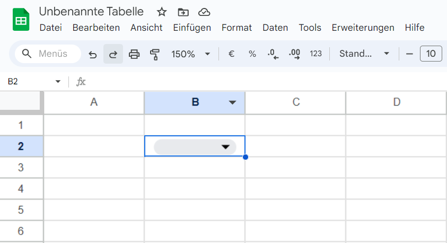Screen dimensions: 447x243
Task: Open the 150% zoom dropdown
Action: coord(190,54)
